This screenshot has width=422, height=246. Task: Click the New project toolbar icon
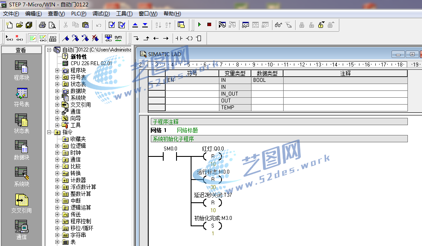pos(9,25)
